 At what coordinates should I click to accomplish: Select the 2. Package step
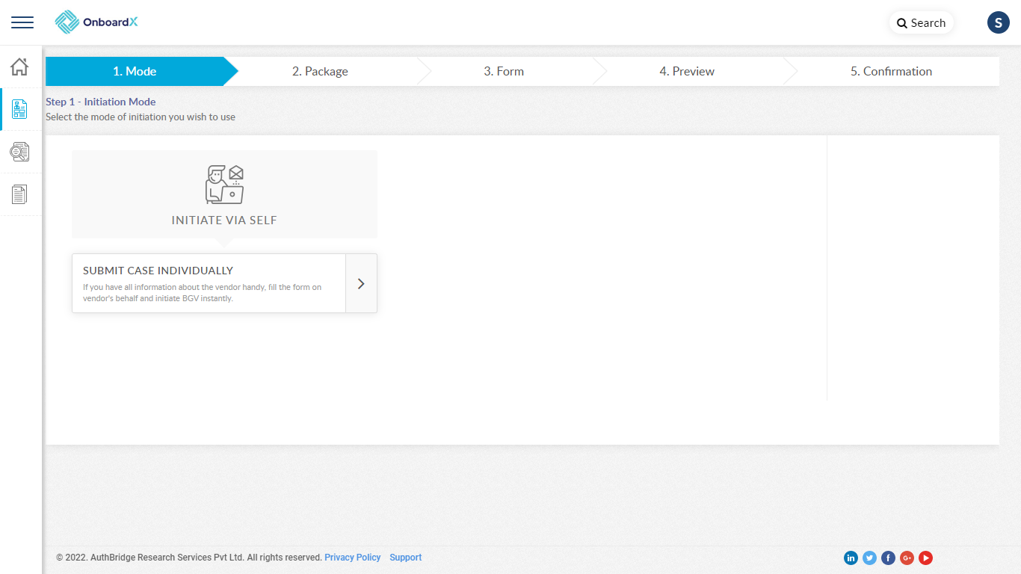pos(320,72)
